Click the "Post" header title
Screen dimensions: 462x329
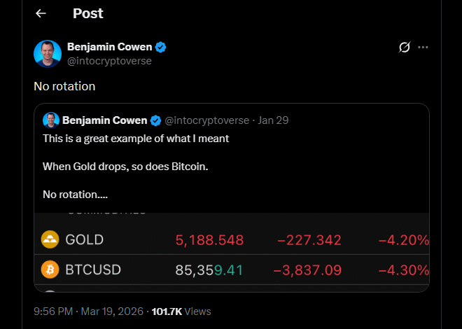pyautogui.click(x=87, y=13)
